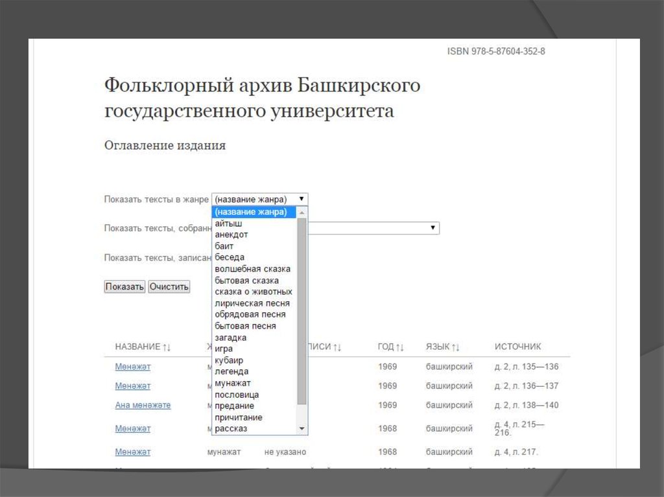The width and height of the screenshot is (664, 497).
Task: Sort table by ЯЗЫК column arrows
Action: [x=456, y=347]
